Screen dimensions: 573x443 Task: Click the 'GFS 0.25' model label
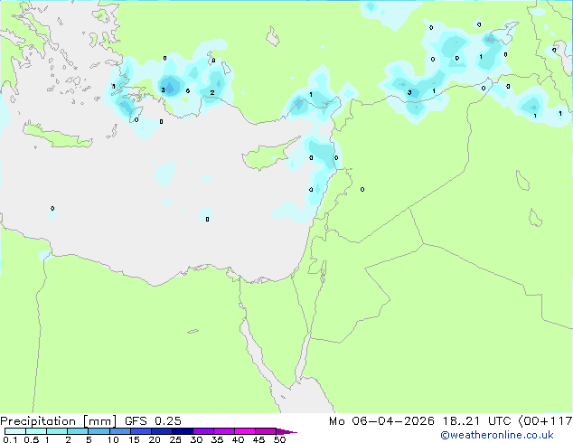coord(153,421)
